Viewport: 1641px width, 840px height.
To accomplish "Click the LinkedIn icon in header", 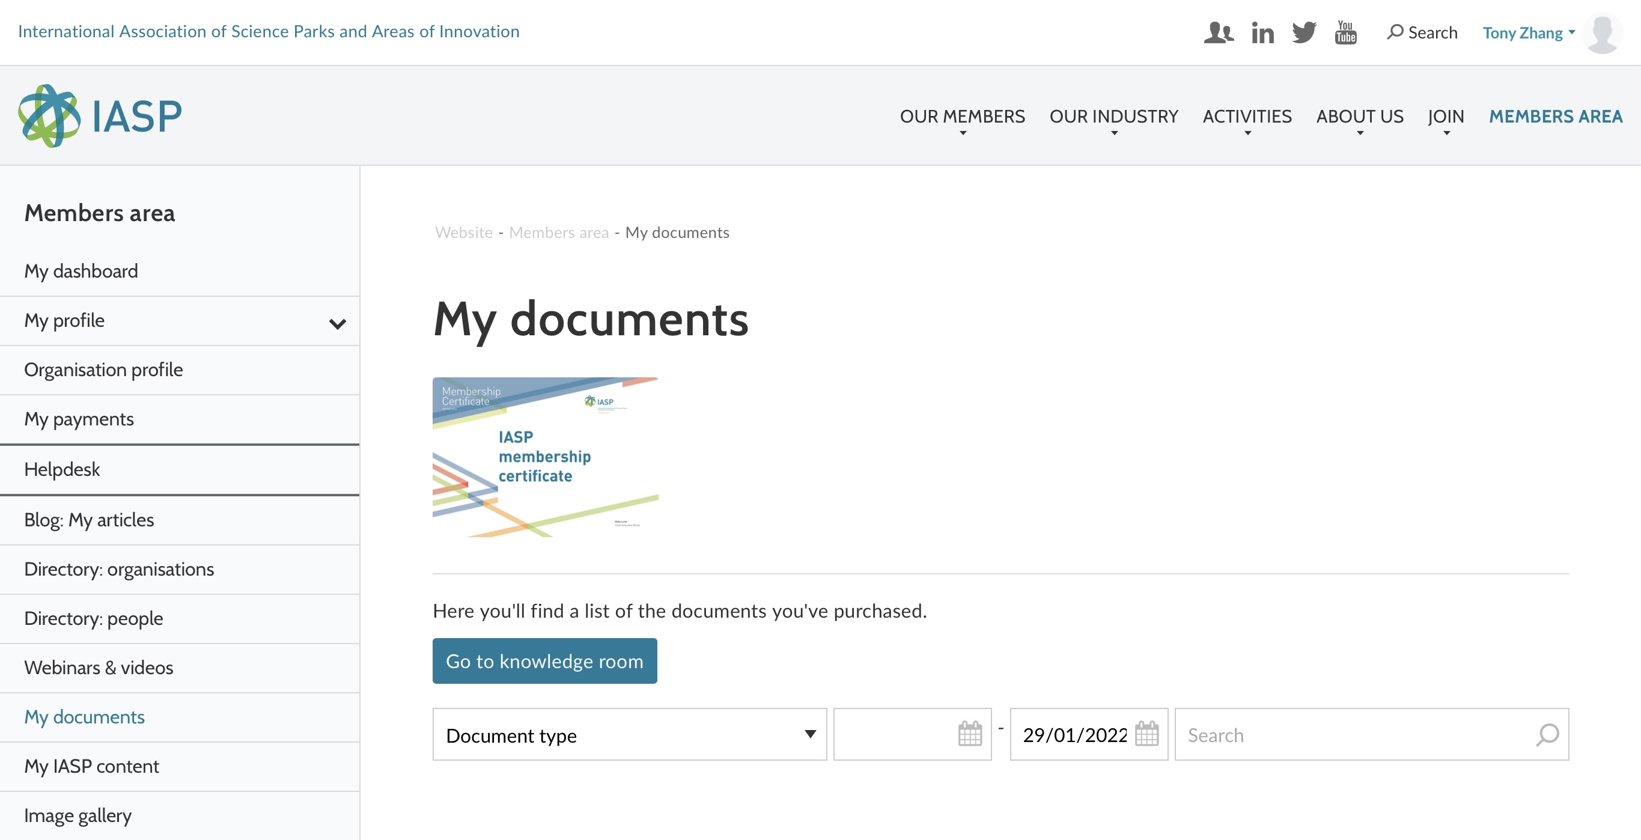I will (1262, 32).
